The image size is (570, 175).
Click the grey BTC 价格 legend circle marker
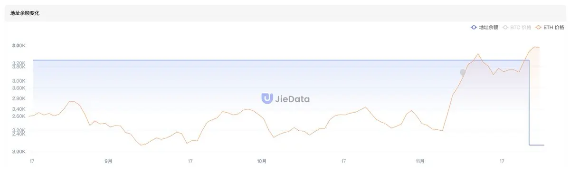point(506,28)
